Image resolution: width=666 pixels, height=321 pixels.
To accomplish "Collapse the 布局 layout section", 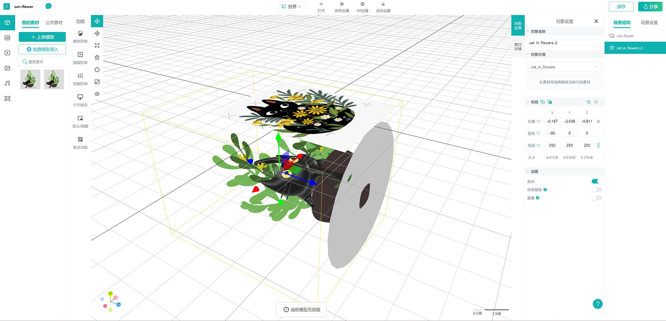I will tap(528, 102).
